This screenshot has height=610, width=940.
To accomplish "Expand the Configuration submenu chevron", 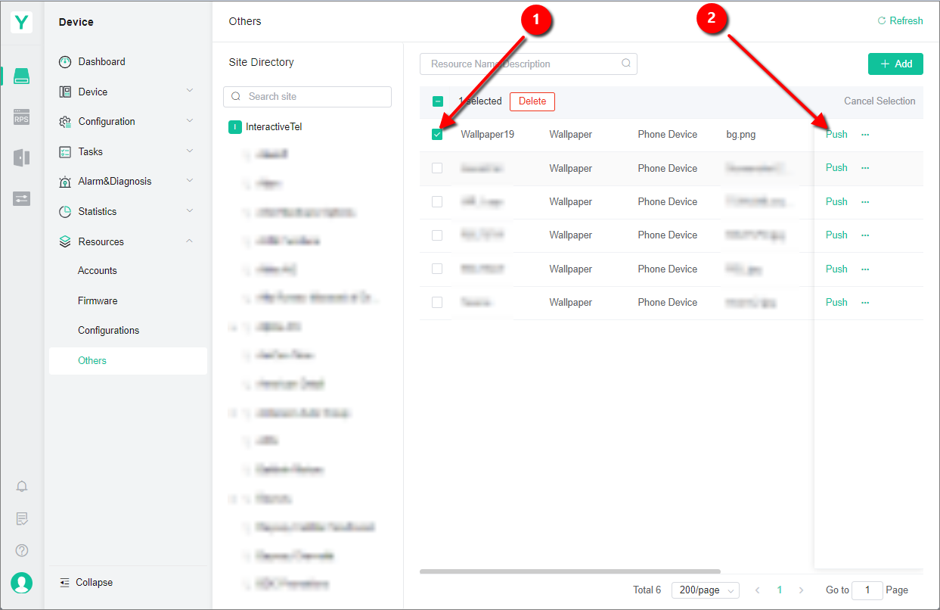I will click(190, 121).
